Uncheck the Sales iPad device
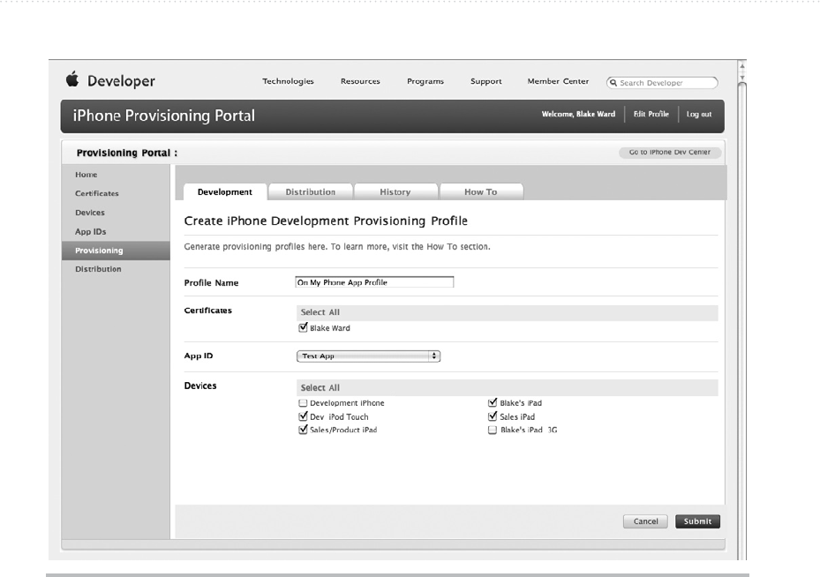Viewport: 820px width, 577px height. point(493,416)
